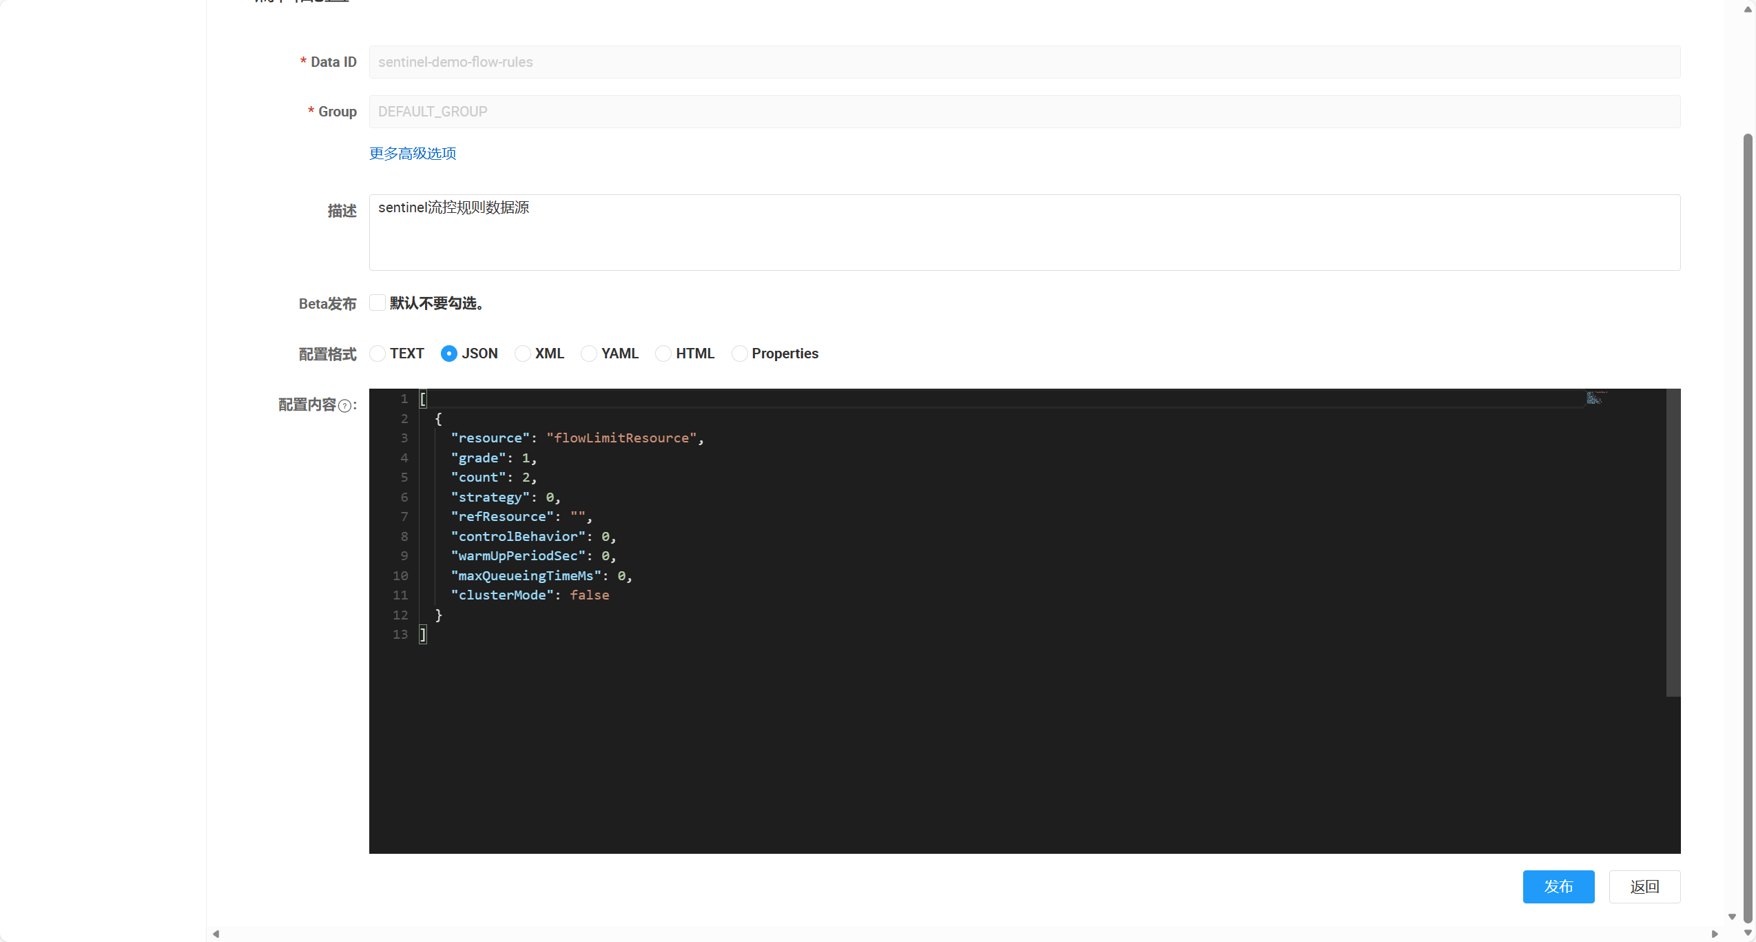Viewport: 1756px width, 942px height.
Task: Click the 返回 back button
Action: [1644, 886]
